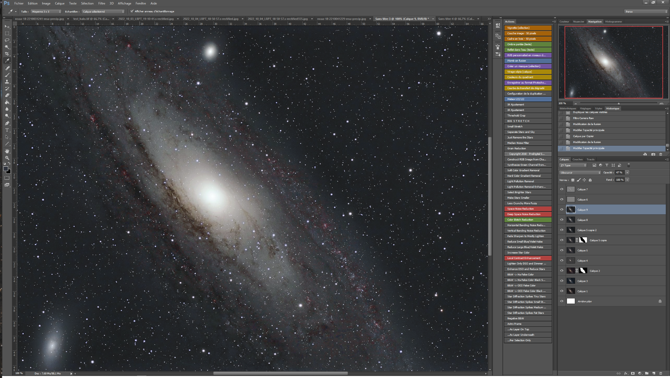Open the Opacité slider dropdown arrow
The image size is (670, 378).
coord(627,172)
